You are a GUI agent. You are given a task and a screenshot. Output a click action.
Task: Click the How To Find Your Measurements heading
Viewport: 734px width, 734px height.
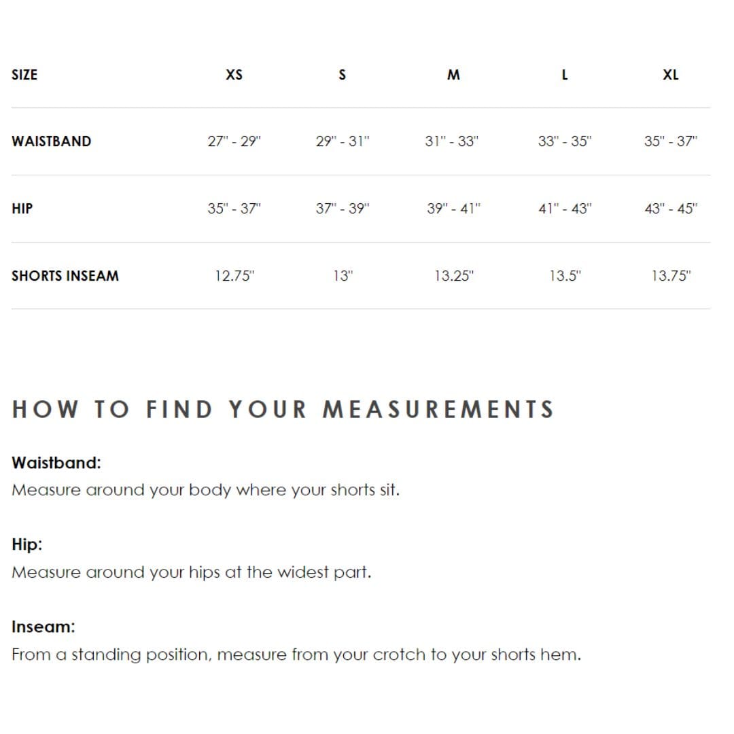pos(283,409)
